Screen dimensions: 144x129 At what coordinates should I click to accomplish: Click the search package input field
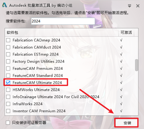[x=63, y=21]
